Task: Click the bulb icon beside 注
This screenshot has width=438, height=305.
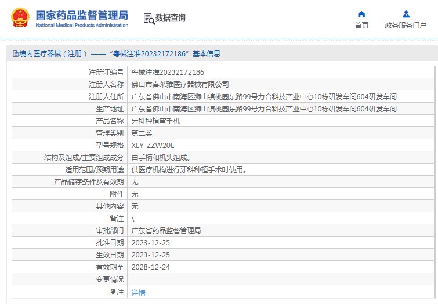Action: pos(113,292)
